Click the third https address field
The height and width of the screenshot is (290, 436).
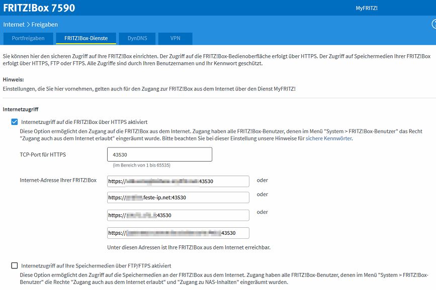pos(178,215)
